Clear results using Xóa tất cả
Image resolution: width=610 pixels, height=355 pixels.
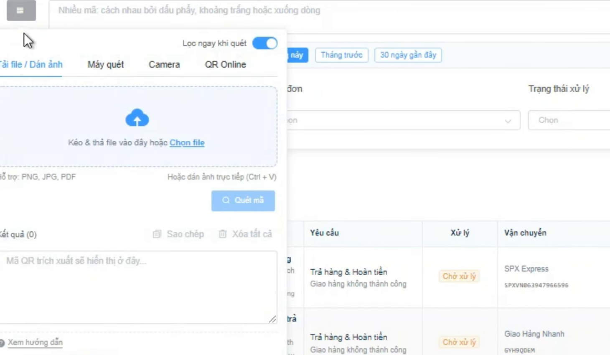(x=245, y=234)
